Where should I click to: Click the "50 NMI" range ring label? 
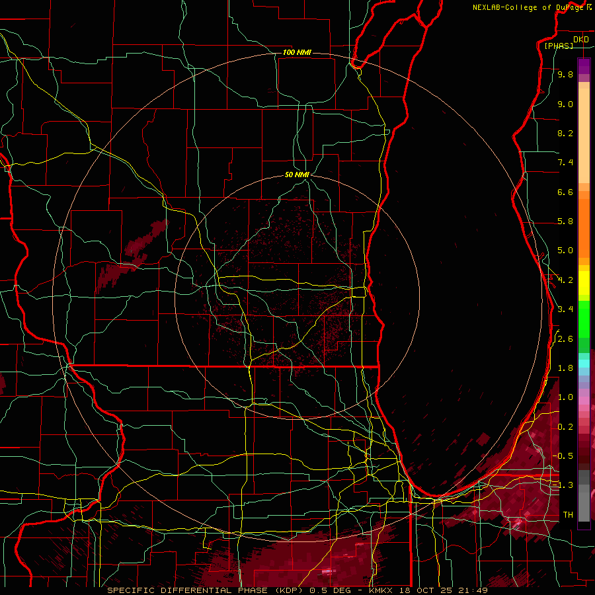point(297,175)
